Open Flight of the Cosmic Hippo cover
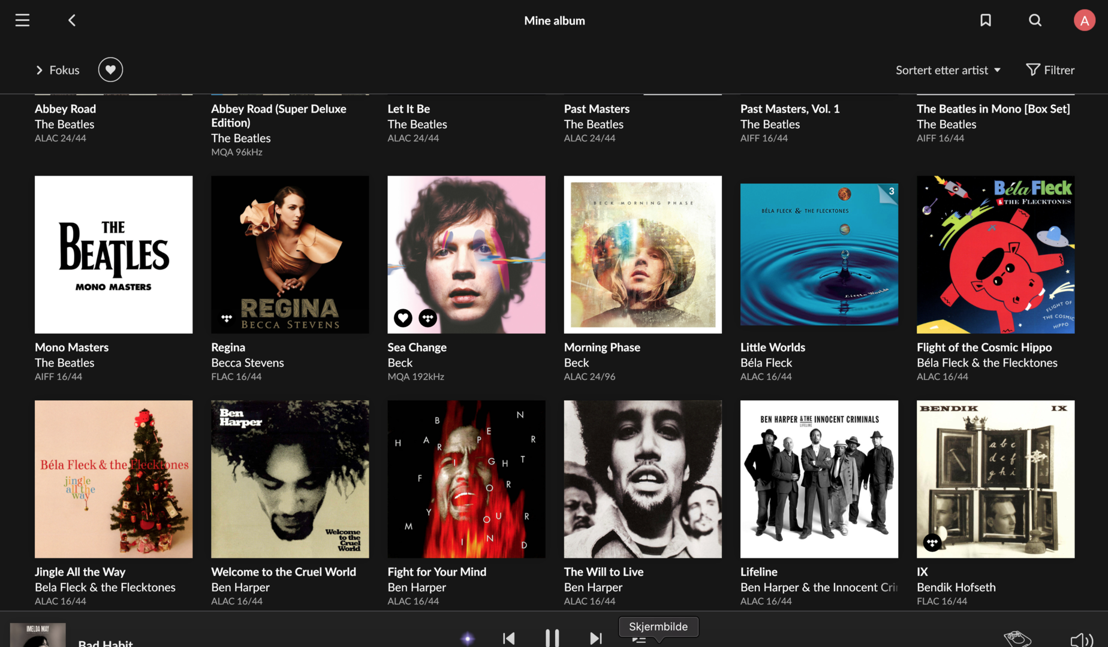 (996, 255)
